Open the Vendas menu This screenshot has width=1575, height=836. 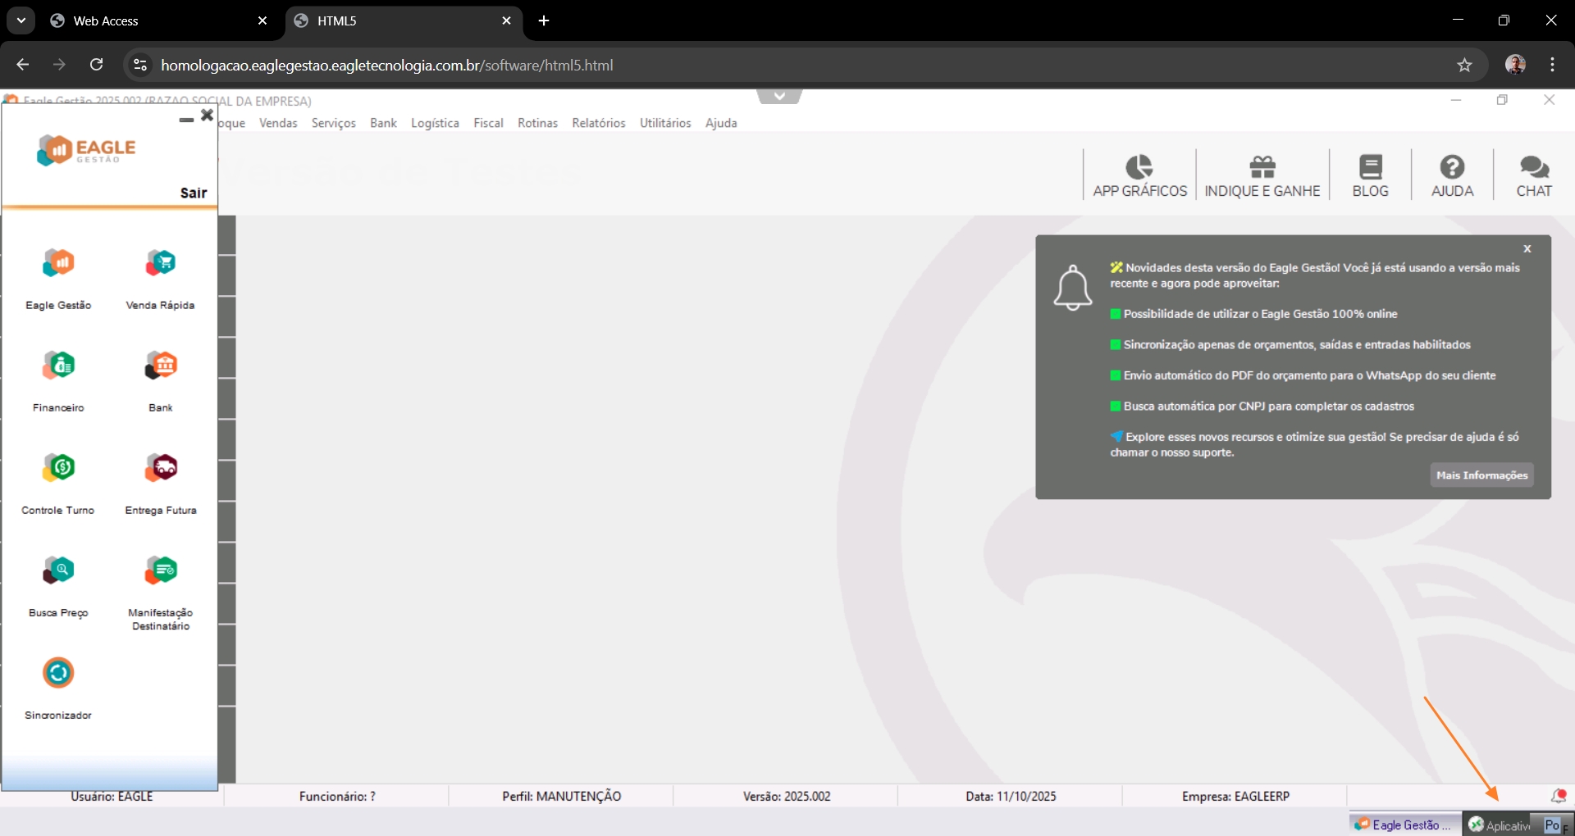(278, 123)
